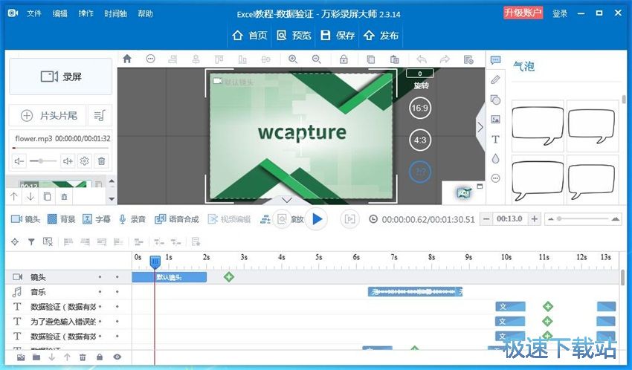
Task: Zoom in on the canvas
Action: pyautogui.click(x=293, y=59)
